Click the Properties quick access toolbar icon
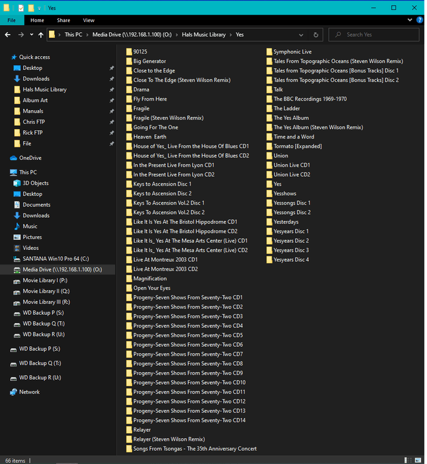Viewport: 427px width, 464px height. 21,8
